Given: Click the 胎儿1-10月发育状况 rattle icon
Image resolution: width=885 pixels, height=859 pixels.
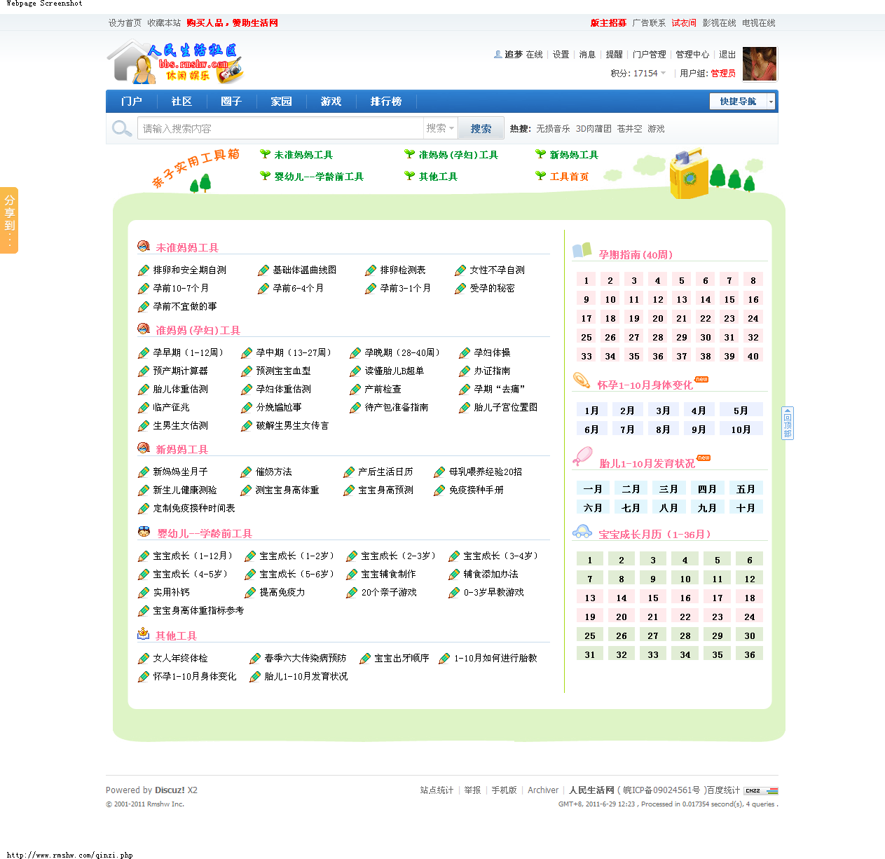Looking at the screenshot, I should tap(582, 457).
